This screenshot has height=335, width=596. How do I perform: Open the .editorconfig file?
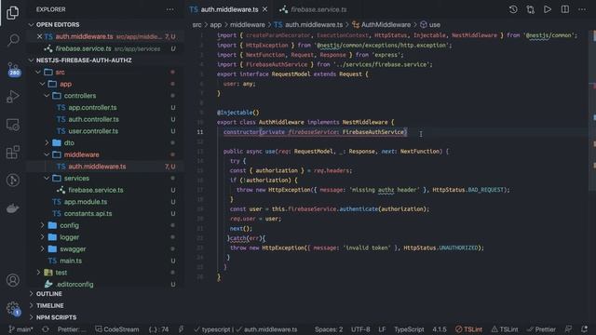click(x=74, y=284)
